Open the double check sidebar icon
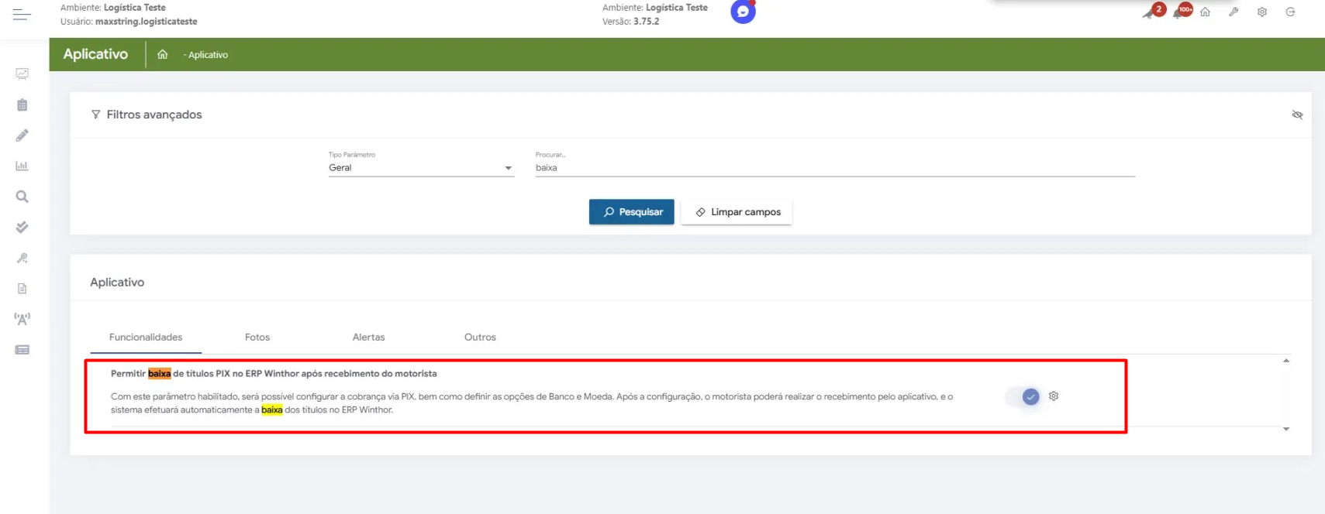This screenshot has height=514, width=1325. [22, 227]
